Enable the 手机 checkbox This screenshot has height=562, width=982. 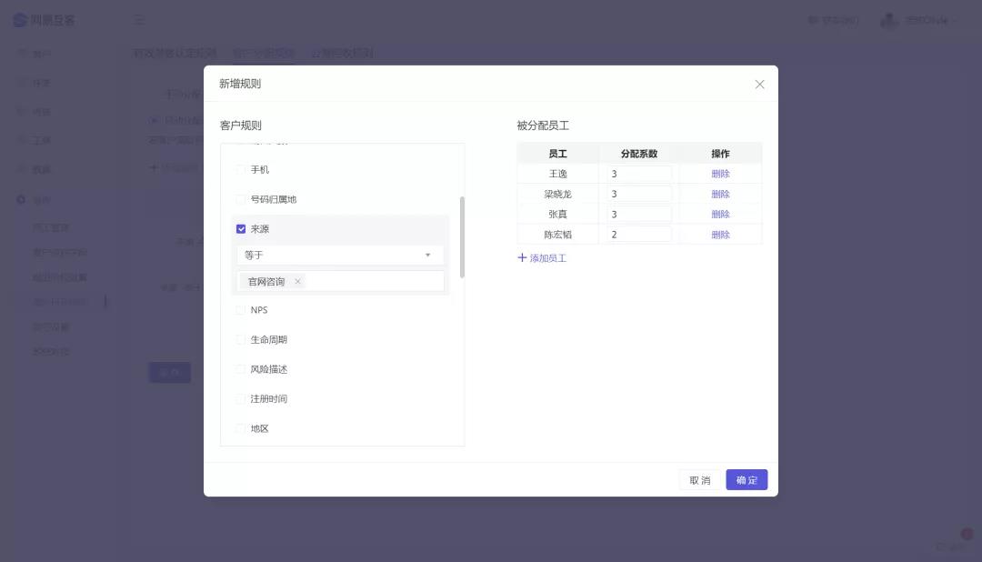tap(241, 170)
